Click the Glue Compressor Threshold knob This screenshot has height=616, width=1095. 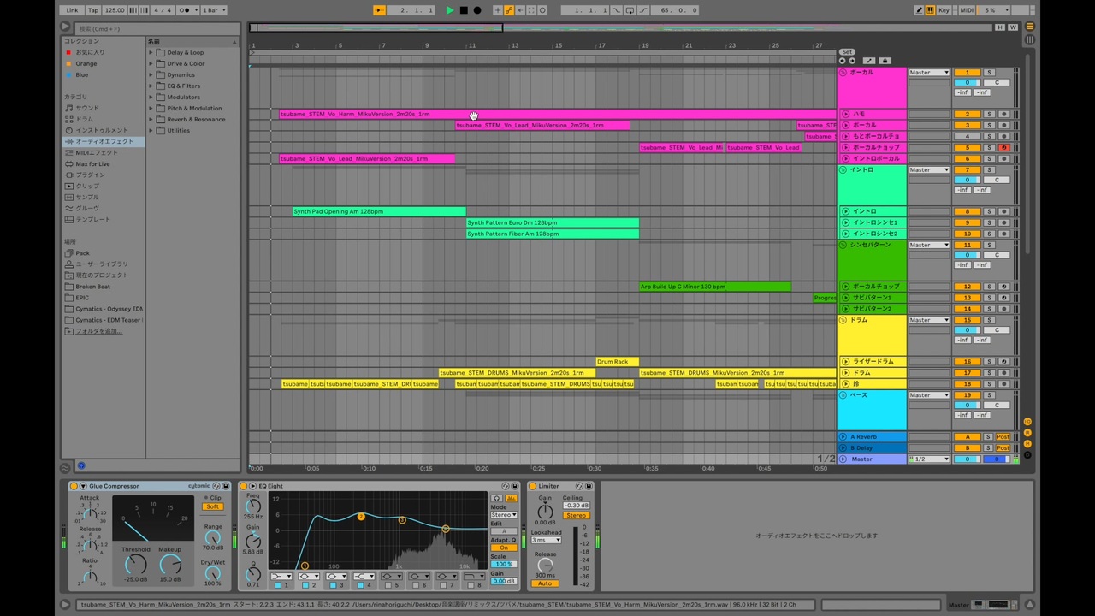click(135, 564)
